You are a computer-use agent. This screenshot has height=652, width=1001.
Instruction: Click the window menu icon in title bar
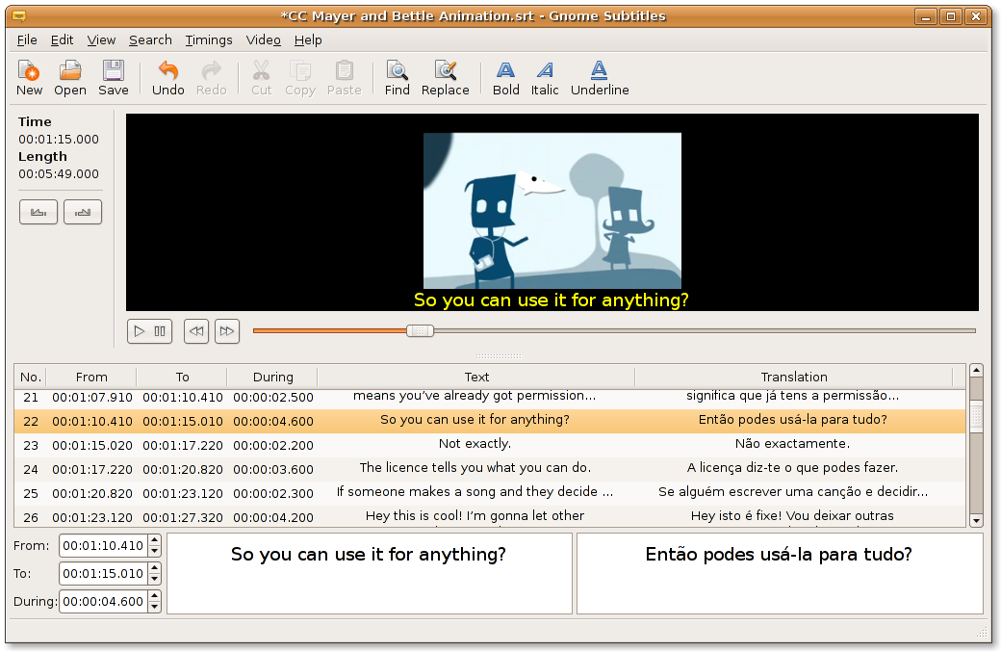pyautogui.click(x=19, y=16)
